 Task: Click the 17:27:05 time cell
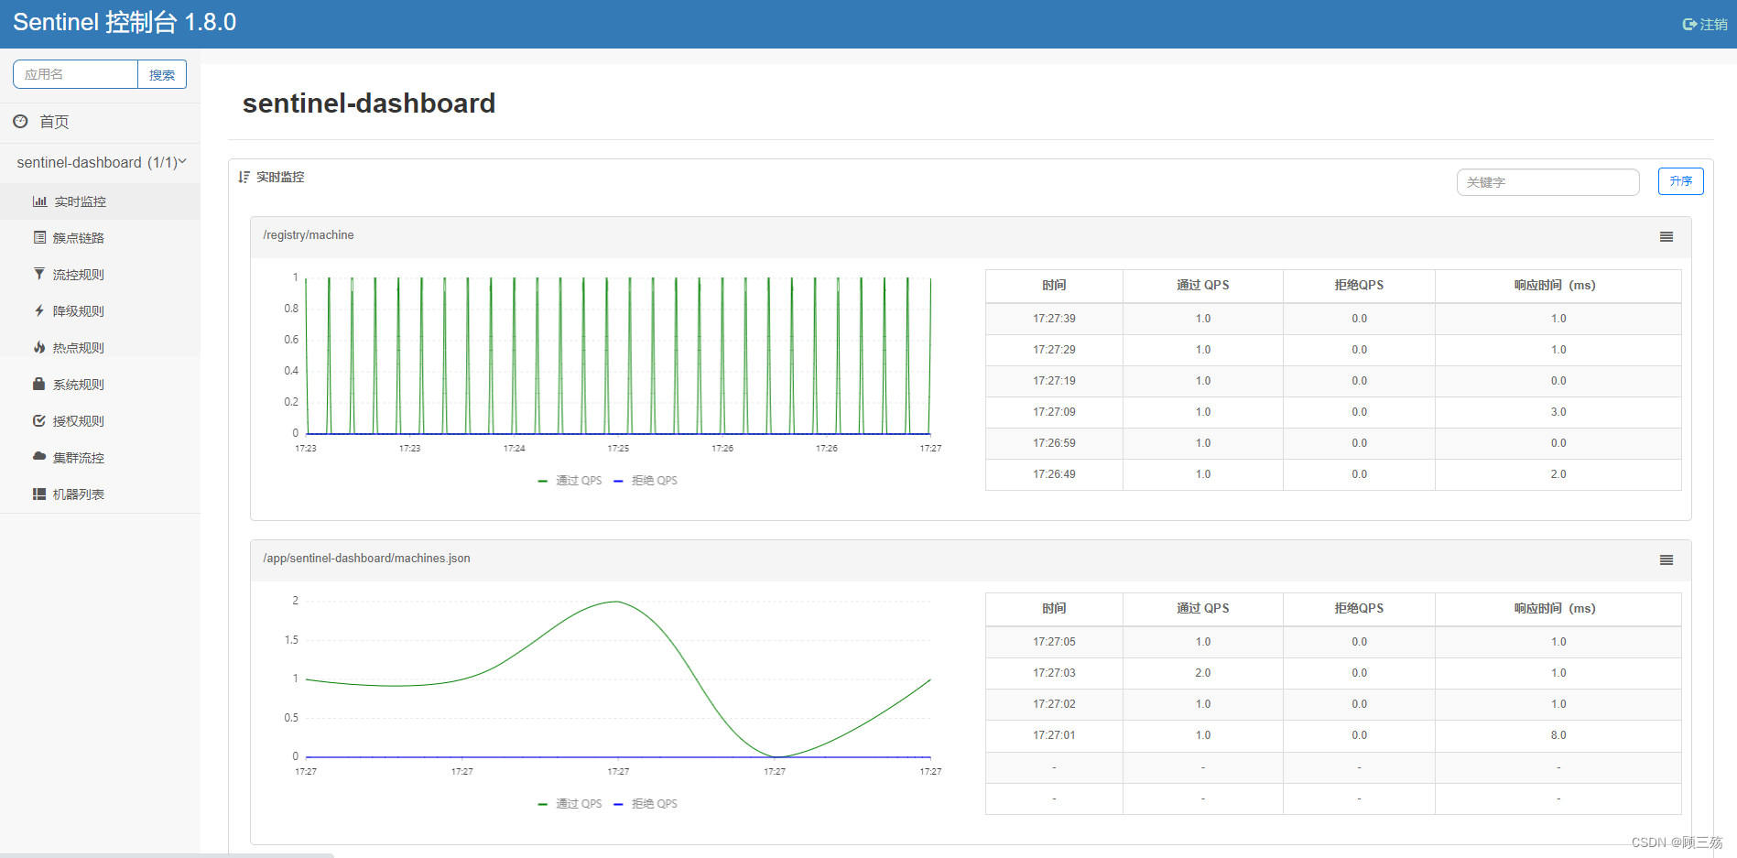(x=1054, y=642)
